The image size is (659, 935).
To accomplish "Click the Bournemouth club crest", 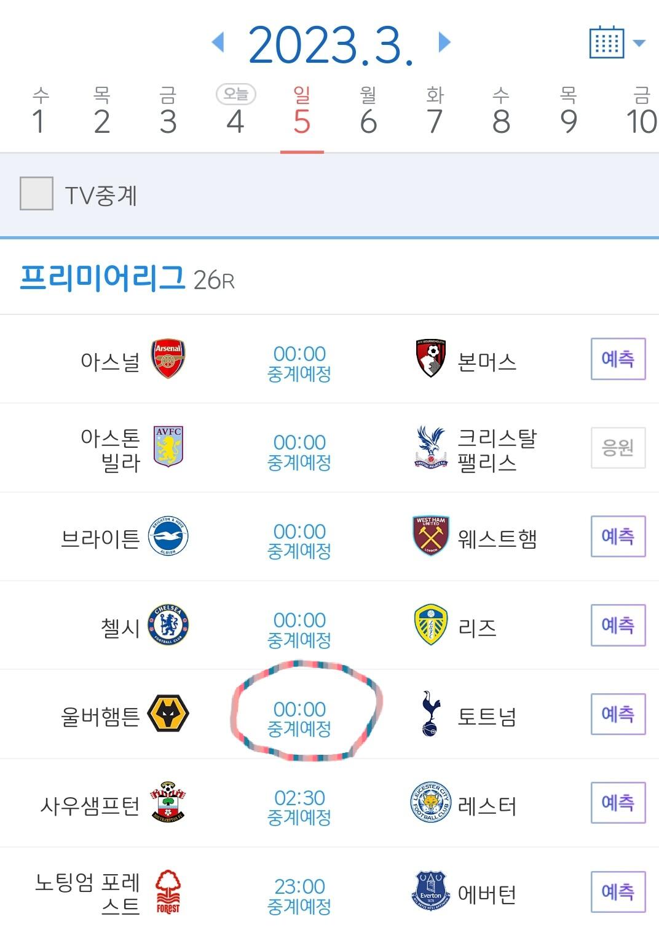I will tap(430, 359).
